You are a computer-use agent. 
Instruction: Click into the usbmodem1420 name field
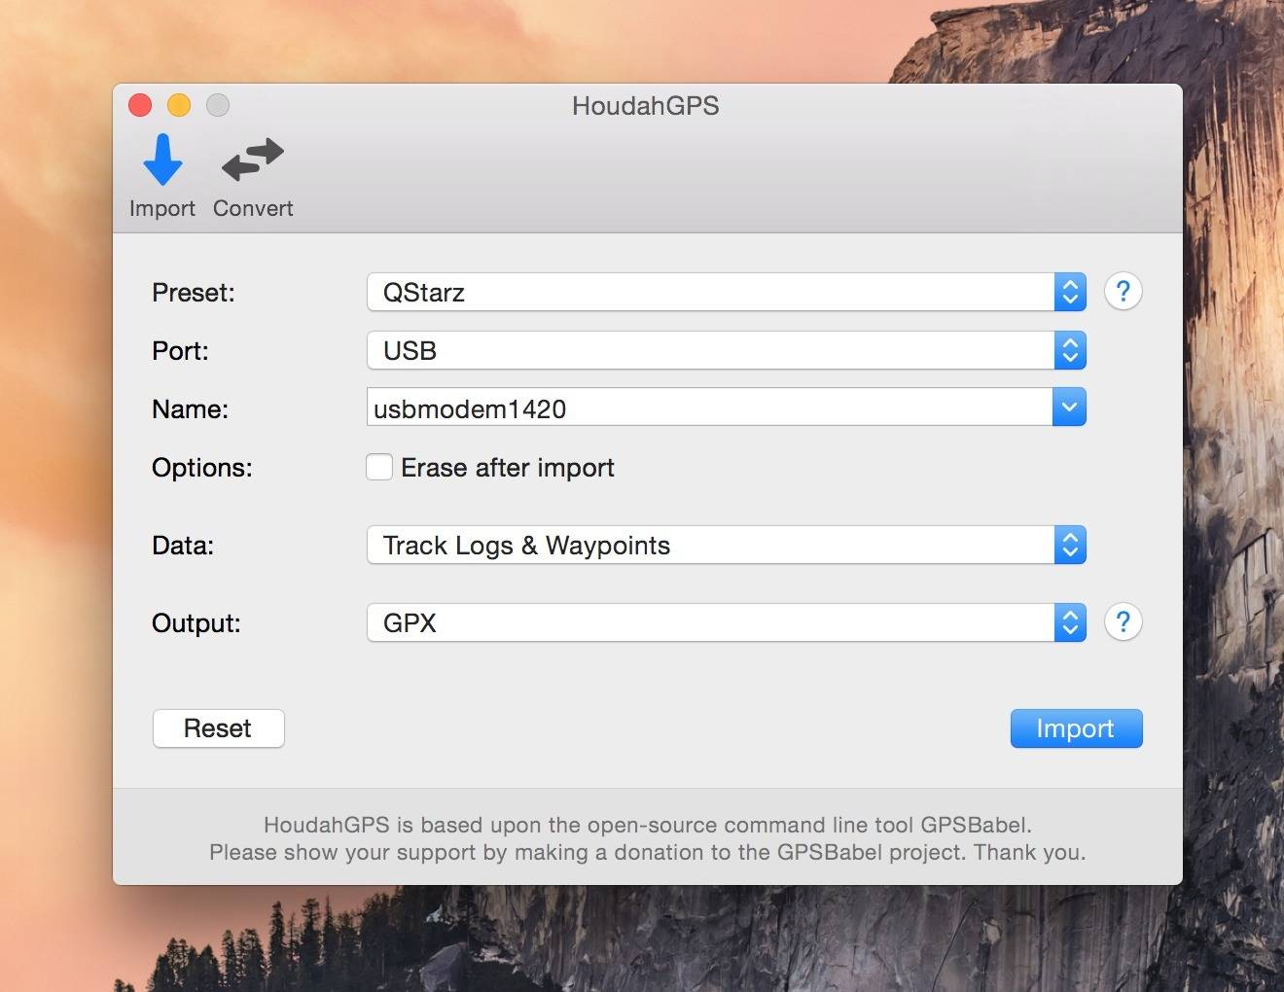[709, 407]
